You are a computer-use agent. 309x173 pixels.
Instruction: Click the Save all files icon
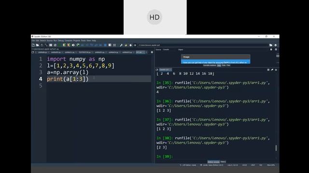[46, 45]
